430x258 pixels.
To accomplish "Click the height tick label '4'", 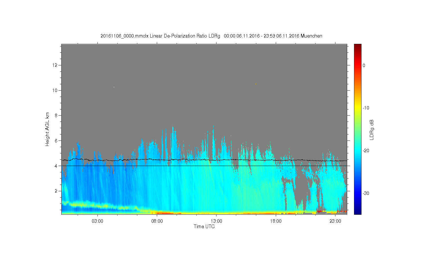I will (x=56, y=166).
